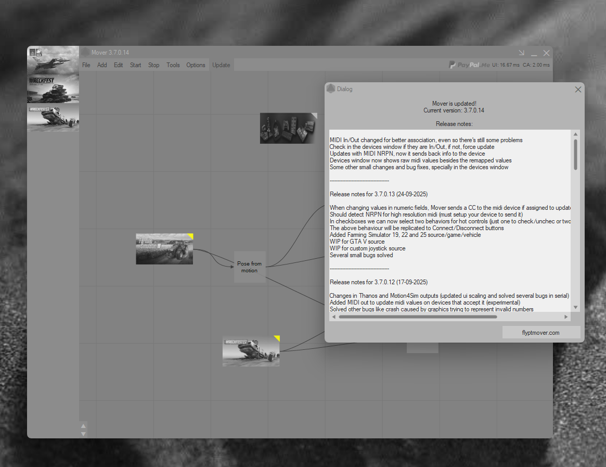Screen dimensions: 606x467
Task: Click the 'CA: 2.00 ms' readout
Action: 536,65
